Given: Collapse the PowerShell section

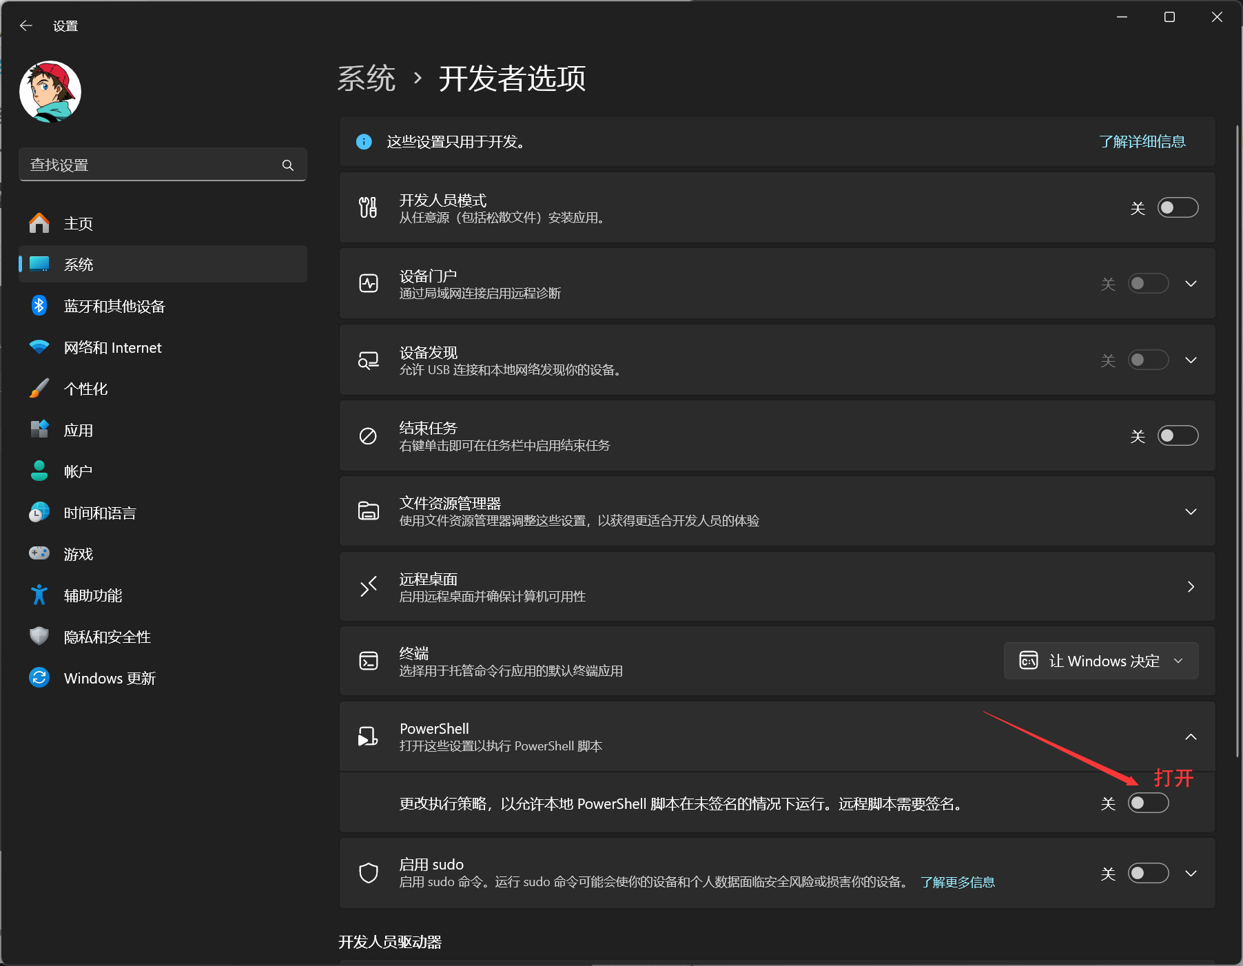Looking at the screenshot, I should (1191, 737).
